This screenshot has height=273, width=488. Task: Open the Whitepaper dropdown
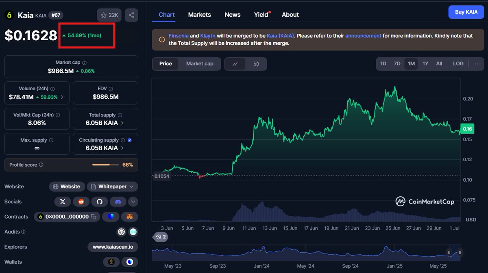[x=113, y=186]
